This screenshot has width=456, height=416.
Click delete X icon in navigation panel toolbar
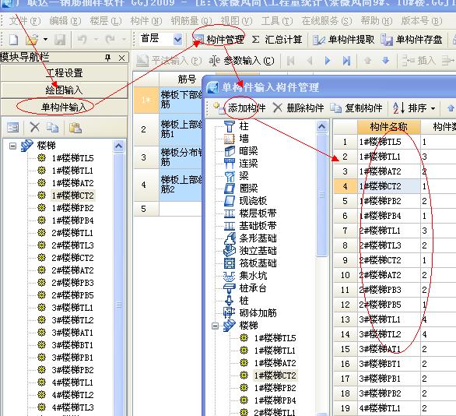pos(35,127)
